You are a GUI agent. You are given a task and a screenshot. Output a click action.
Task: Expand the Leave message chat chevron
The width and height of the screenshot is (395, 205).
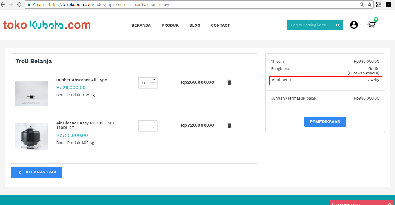pyautogui.click(x=390, y=204)
